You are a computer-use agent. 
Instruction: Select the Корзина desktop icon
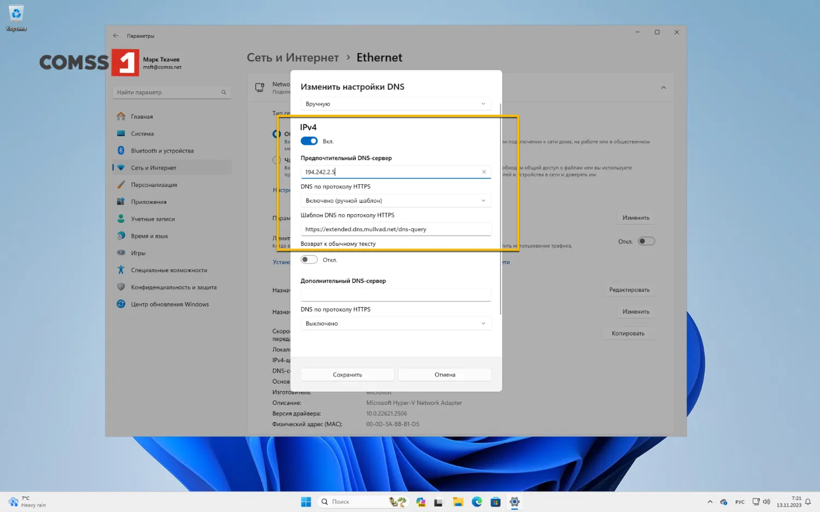[16, 17]
